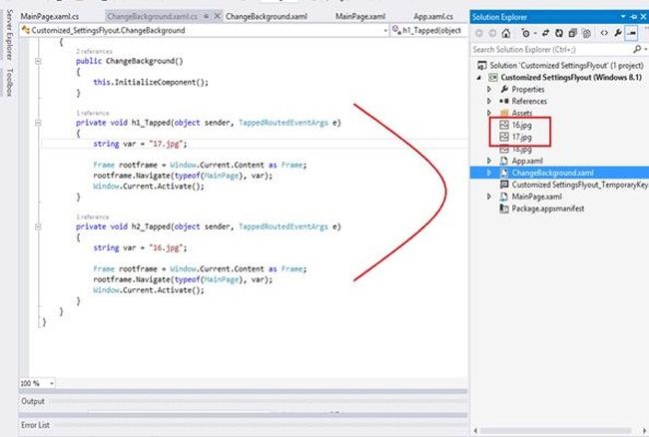Select Customized SettingsFlyout_TemporaryKey file

point(579,185)
